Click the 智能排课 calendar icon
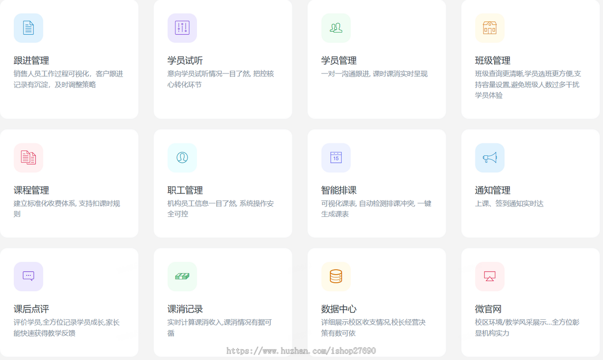The height and width of the screenshot is (360, 603). point(336,158)
